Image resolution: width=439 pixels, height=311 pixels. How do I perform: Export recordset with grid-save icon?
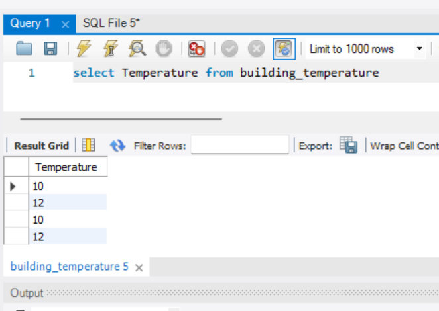click(x=348, y=145)
